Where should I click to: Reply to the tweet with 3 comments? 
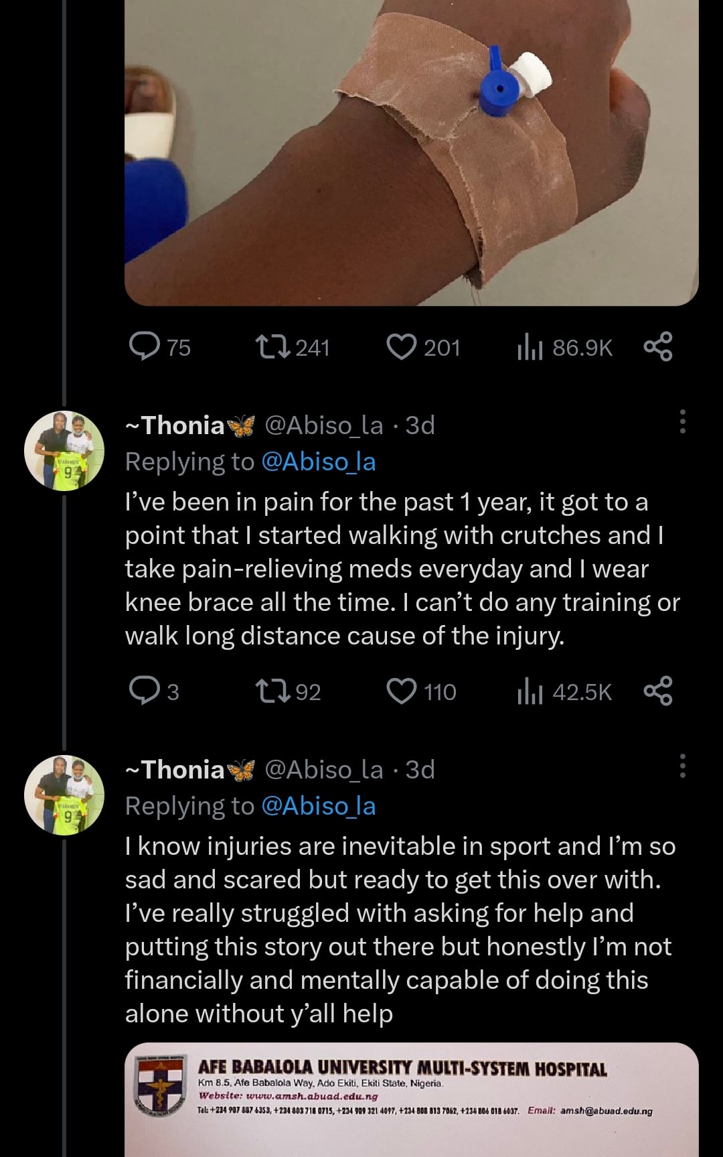[144, 691]
